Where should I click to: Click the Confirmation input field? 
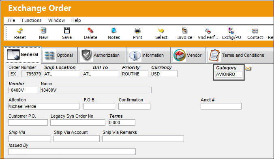click(134, 106)
